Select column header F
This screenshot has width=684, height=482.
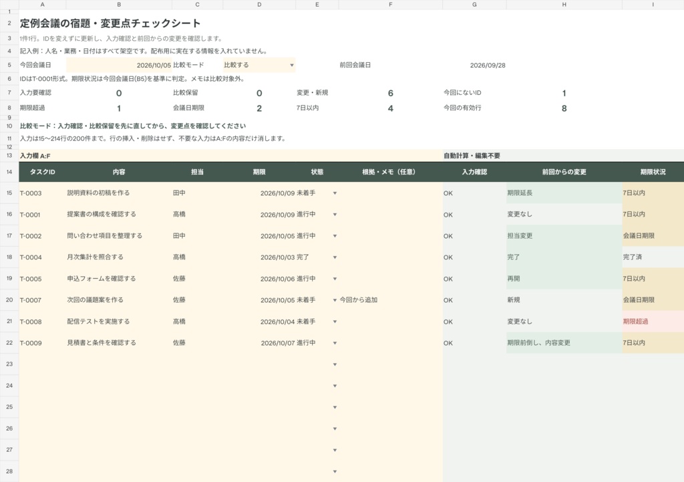point(390,5)
